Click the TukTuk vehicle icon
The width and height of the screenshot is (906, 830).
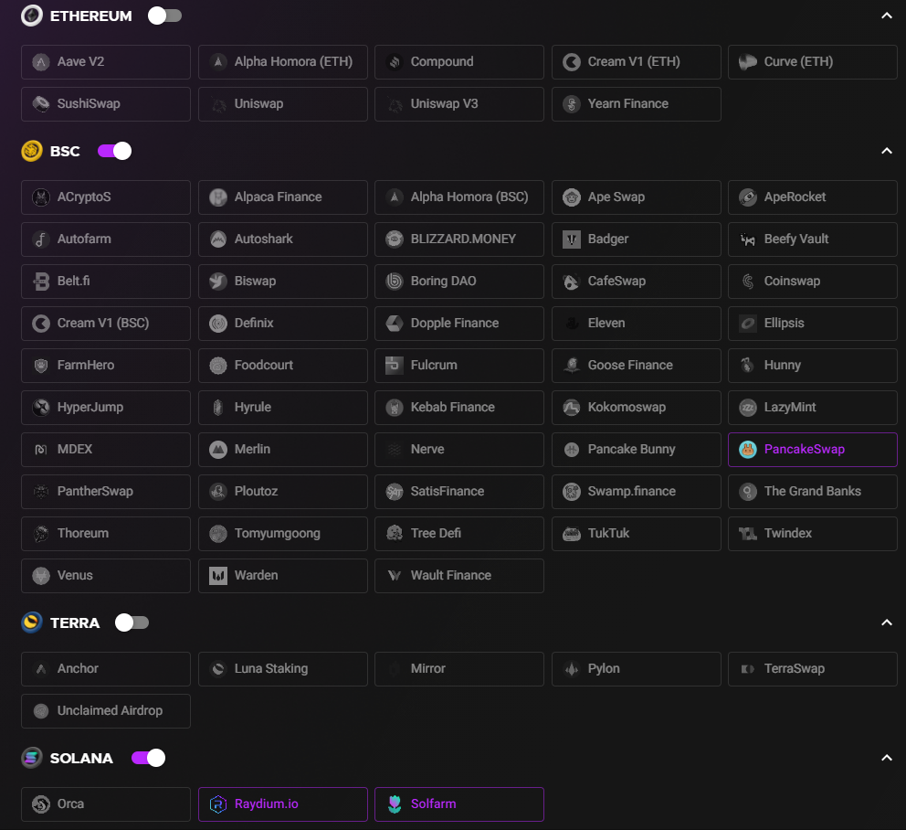572,533
